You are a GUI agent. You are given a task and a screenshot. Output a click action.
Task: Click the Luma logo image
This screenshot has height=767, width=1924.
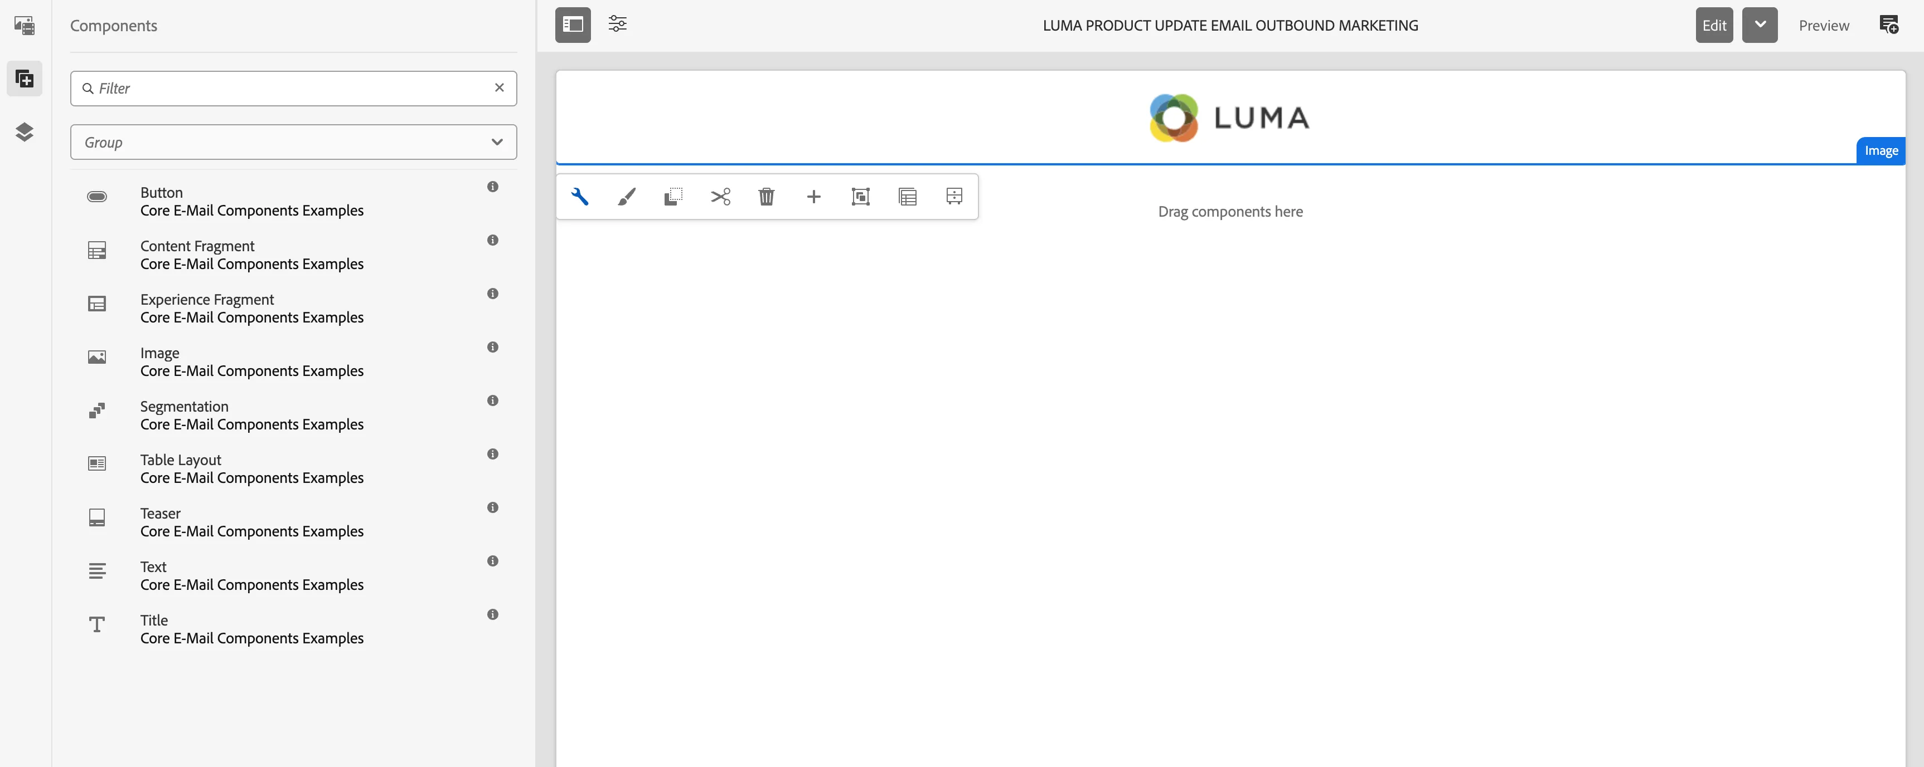click(1229, 117)
